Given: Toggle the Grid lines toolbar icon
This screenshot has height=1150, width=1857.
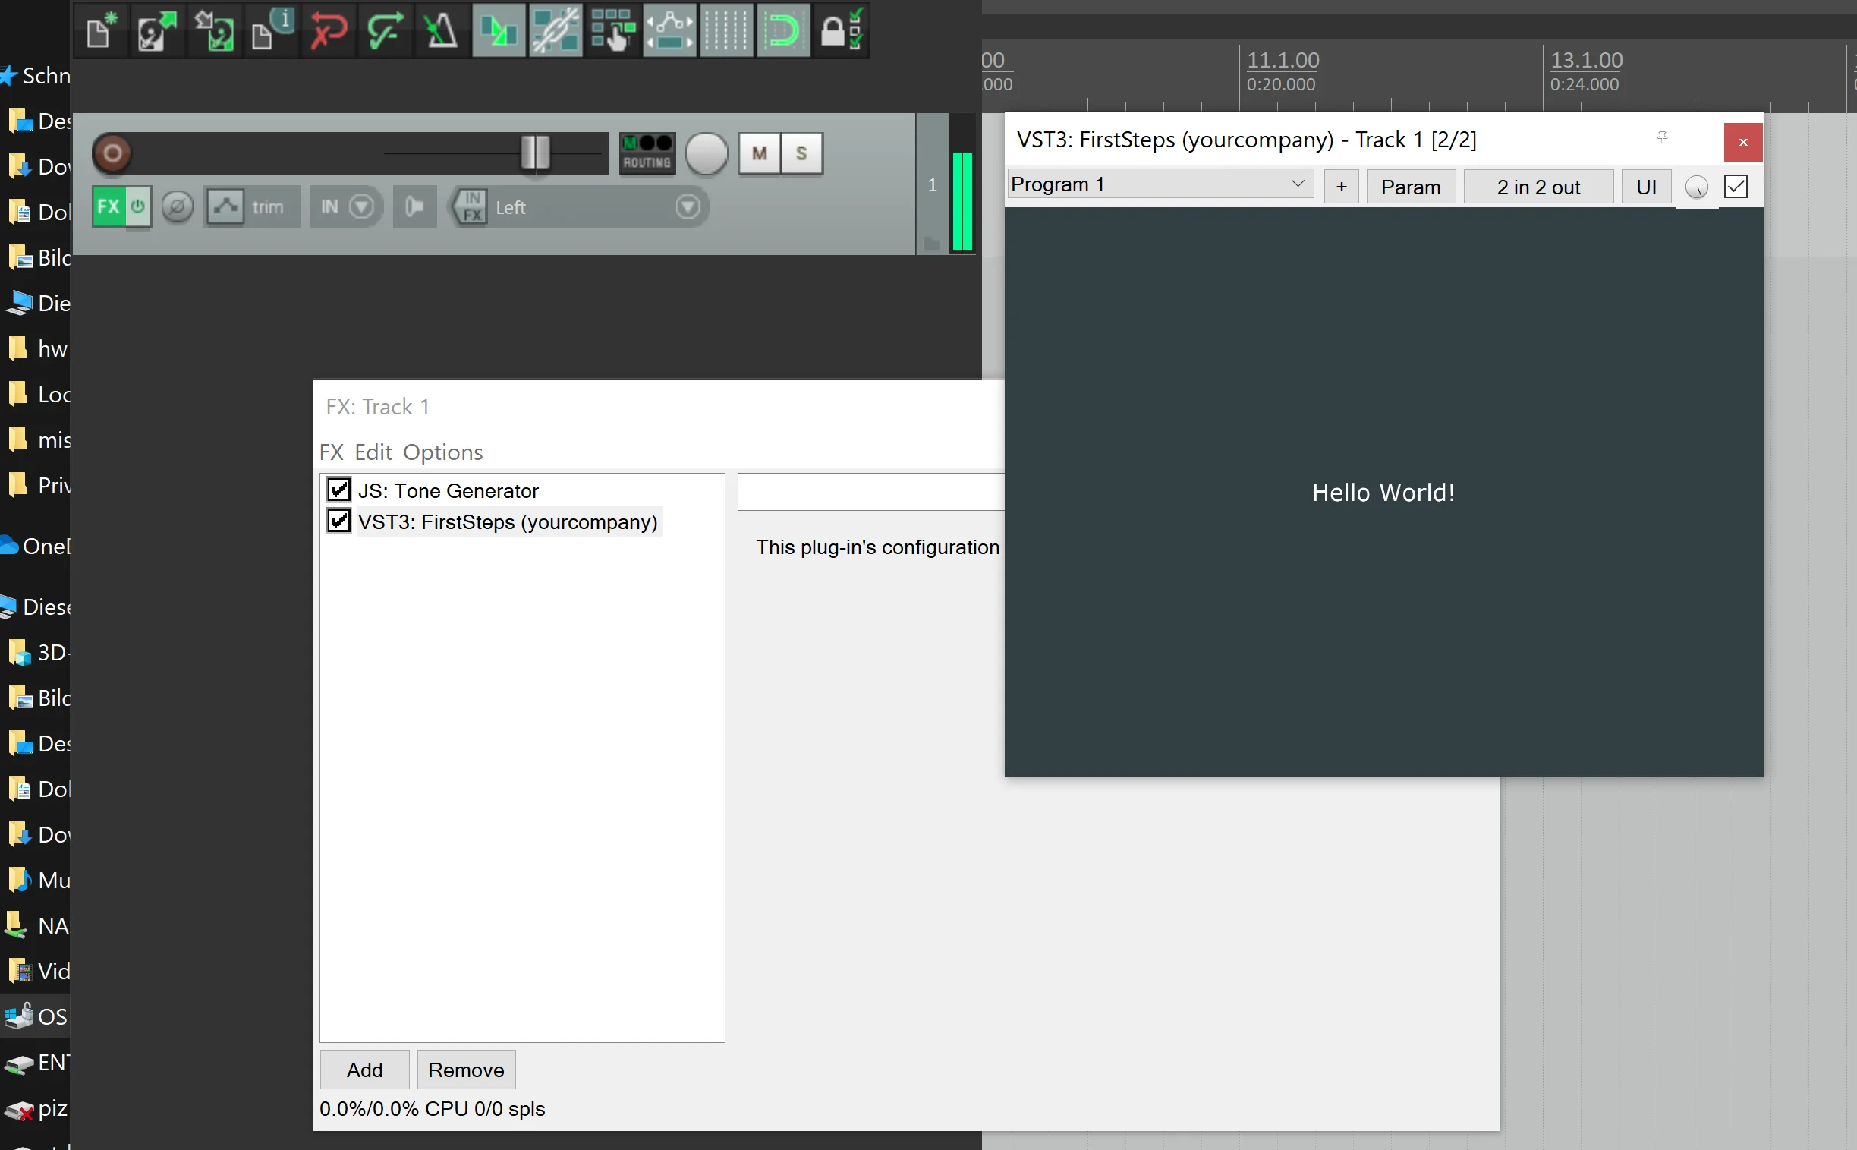Looking at the screenshot, I should pyautogui.click(x=727, y=30).
